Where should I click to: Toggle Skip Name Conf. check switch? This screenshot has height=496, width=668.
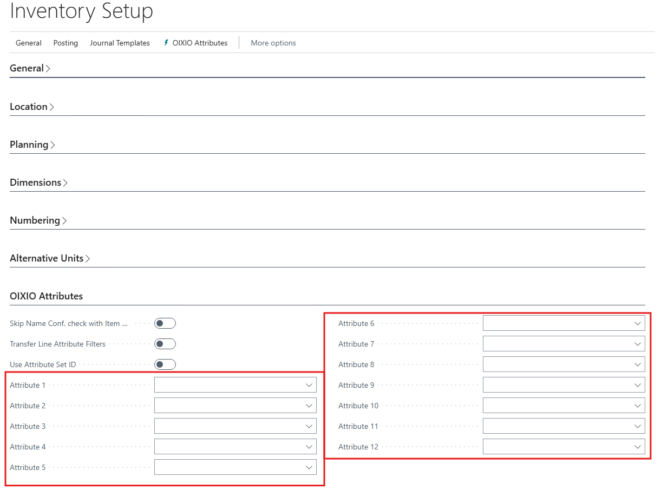165,324
